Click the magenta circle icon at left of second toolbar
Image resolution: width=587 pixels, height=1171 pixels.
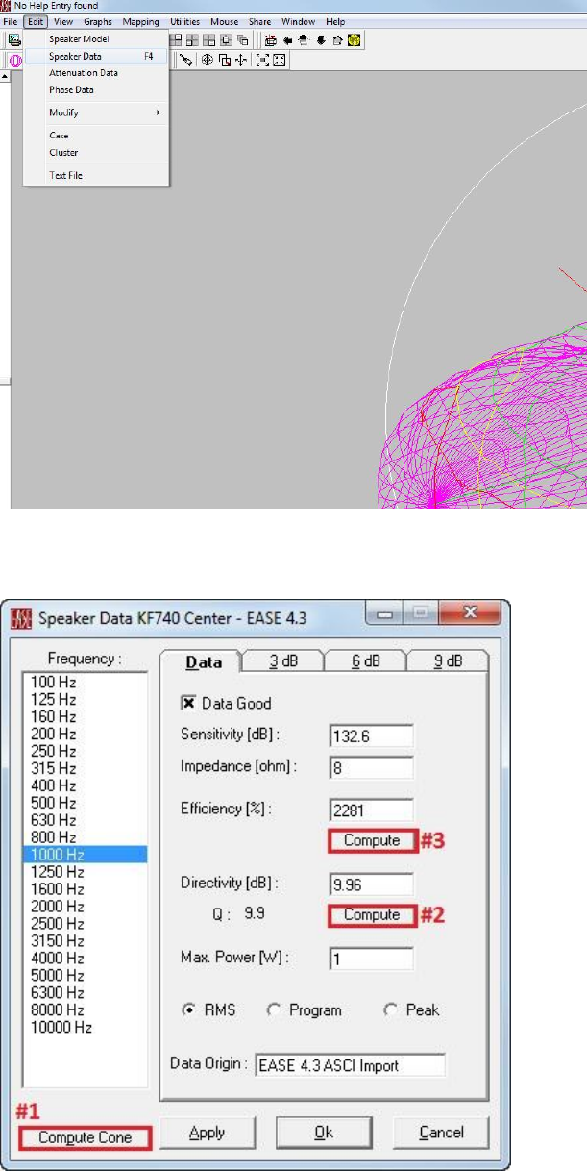pyautogui.click(x=13, y=59)
